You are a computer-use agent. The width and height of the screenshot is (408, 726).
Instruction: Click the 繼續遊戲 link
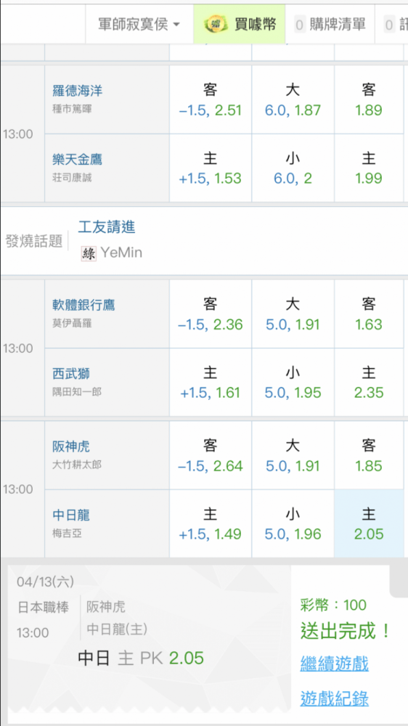pyautogui.click(x=335, y=664)
